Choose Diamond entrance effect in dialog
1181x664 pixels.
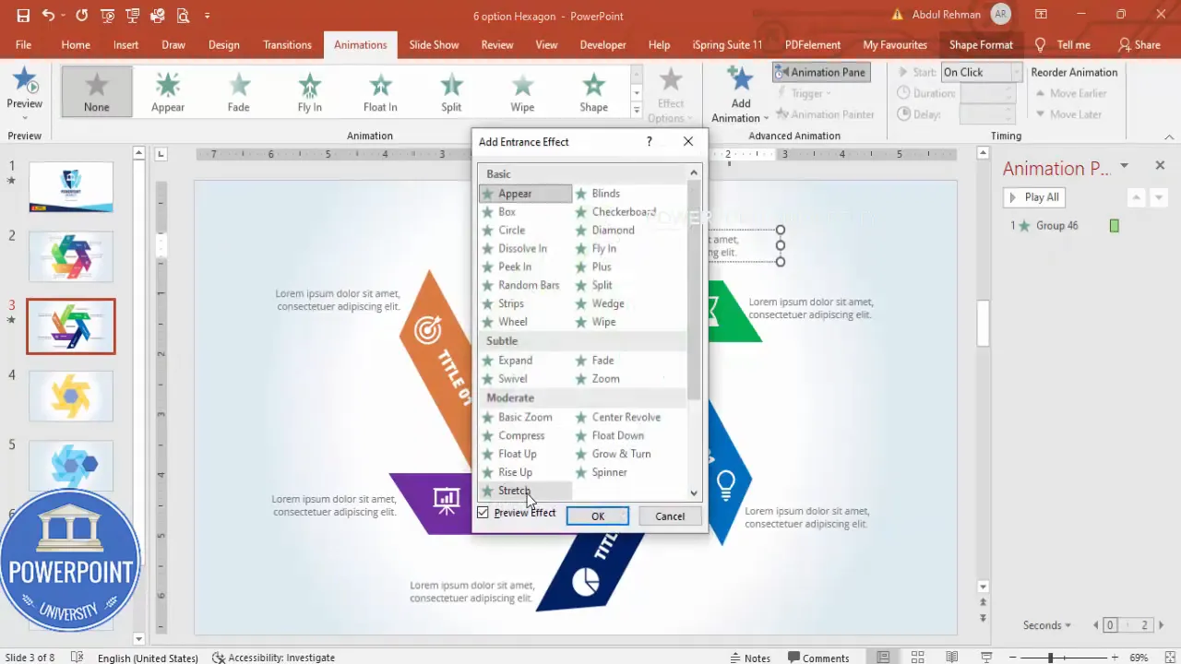pos(613,231)
